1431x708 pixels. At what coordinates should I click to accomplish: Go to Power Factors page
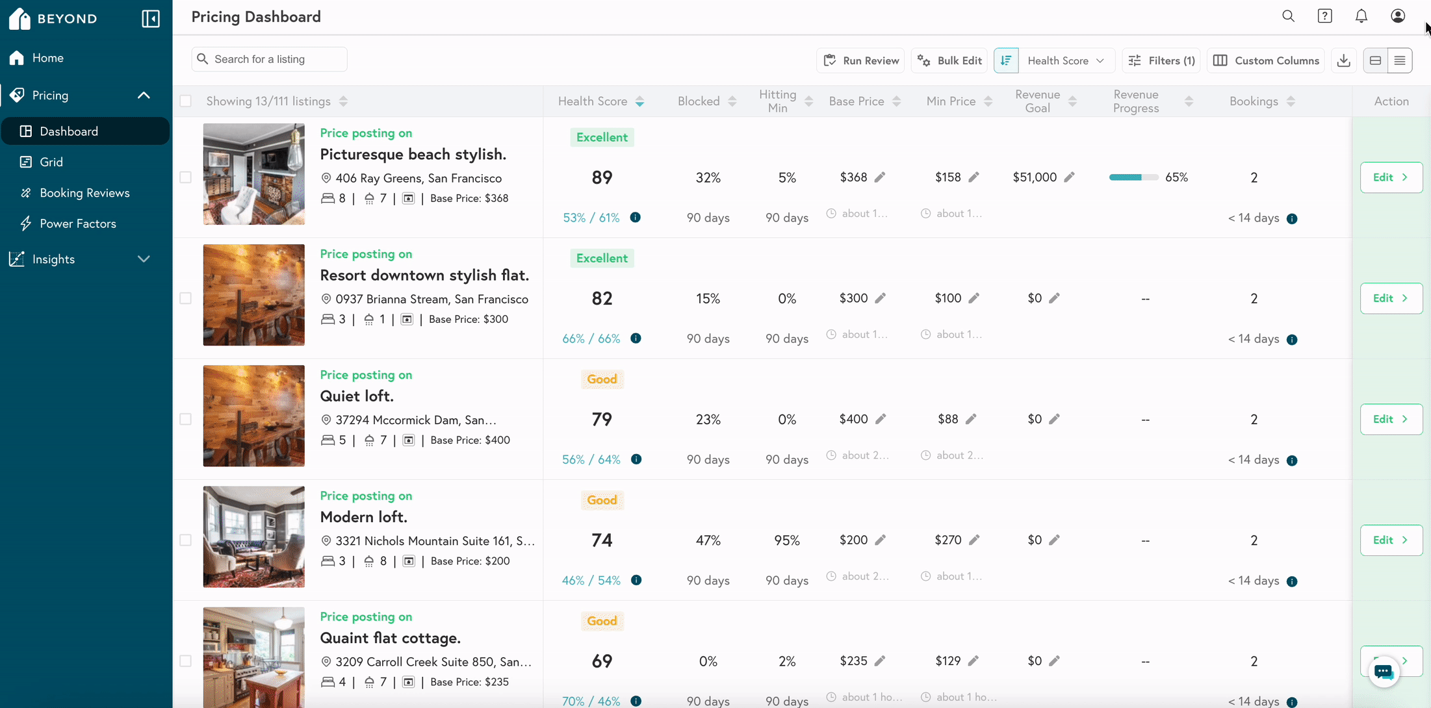tap(78, 223)
